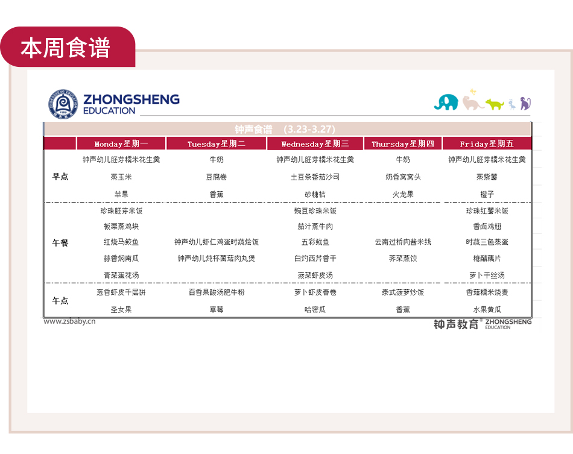Click the 午餐 row label

pyautogui.click(x=60, y=242)
